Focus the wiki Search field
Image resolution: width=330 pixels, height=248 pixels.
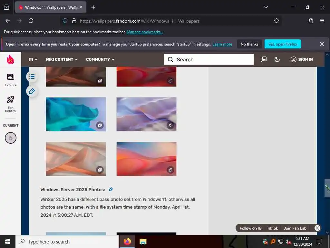(209, 59)
